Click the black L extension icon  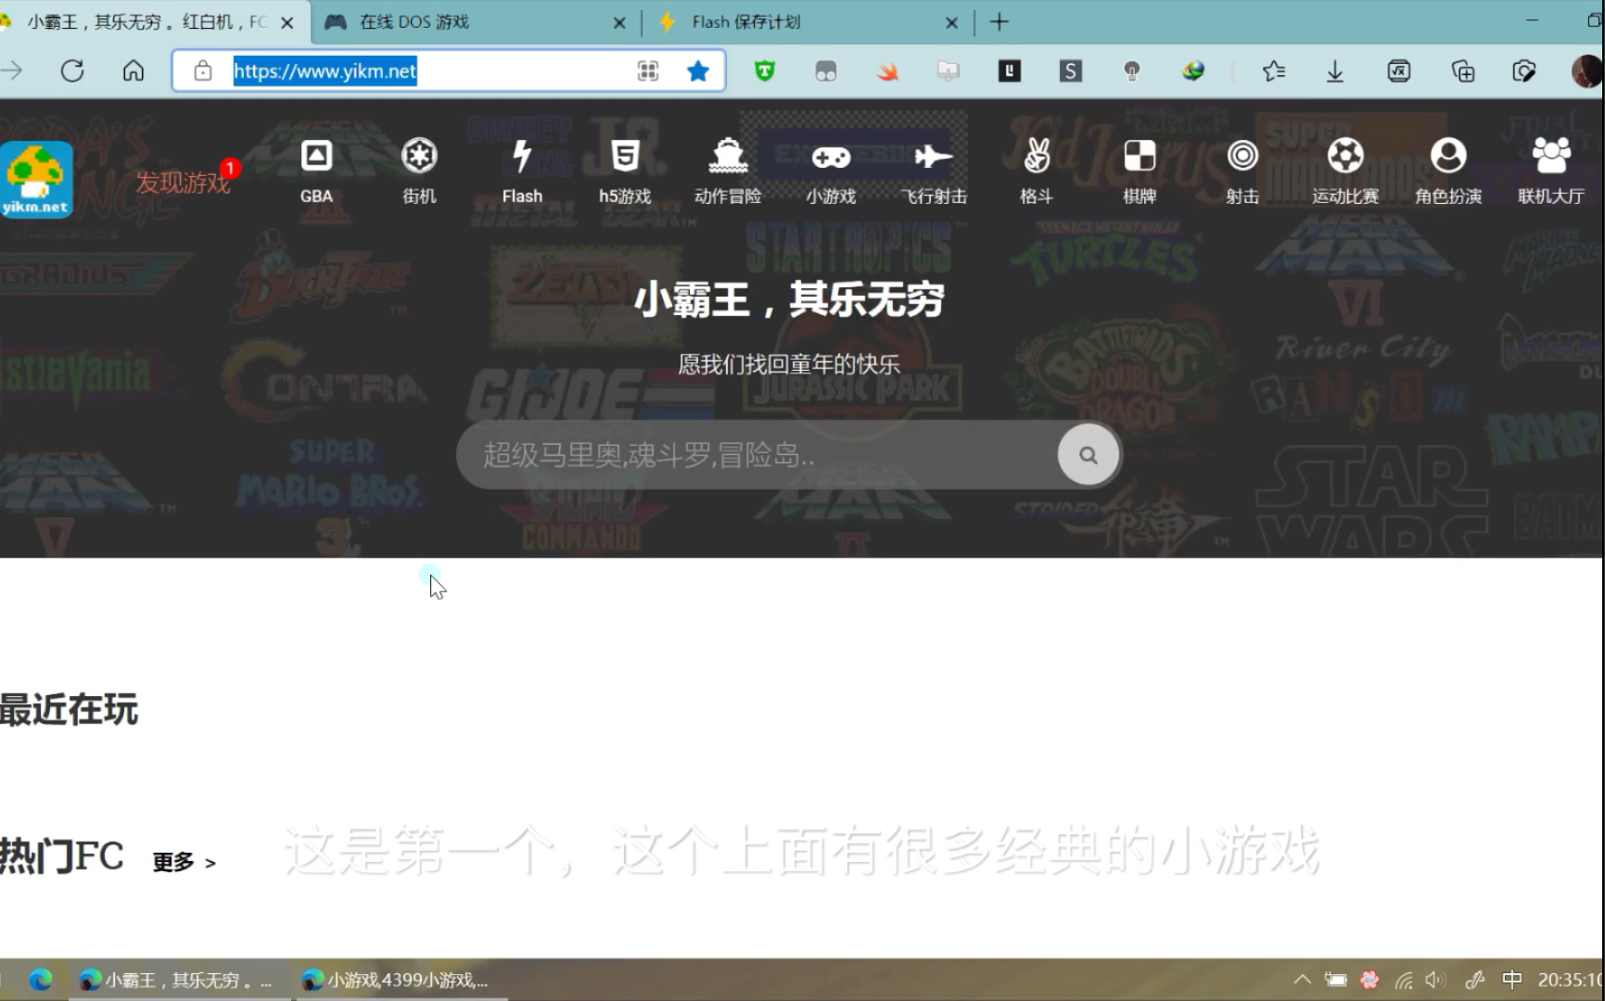1010,70
